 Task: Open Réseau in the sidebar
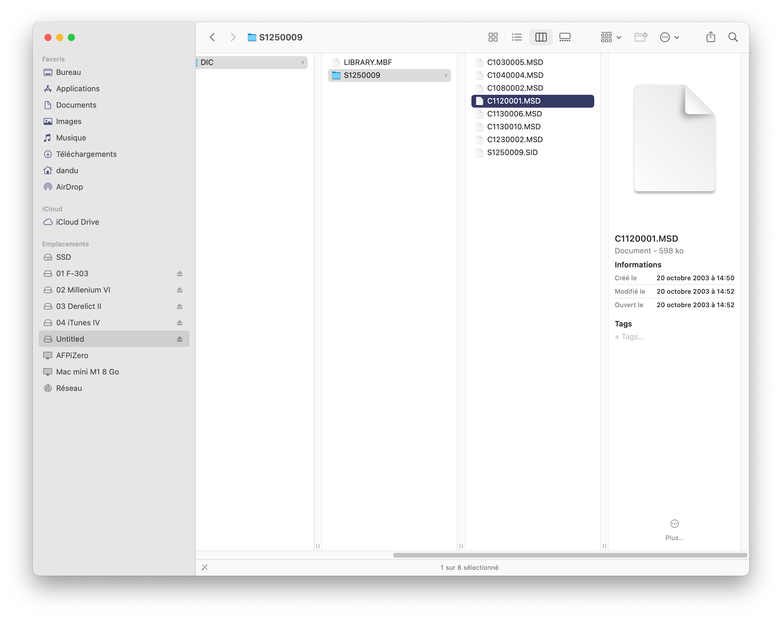[x=114, y=388]
